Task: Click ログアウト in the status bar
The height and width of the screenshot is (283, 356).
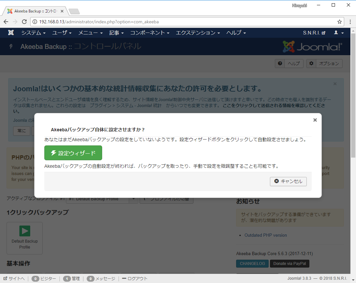Action: tap(135, 278)
